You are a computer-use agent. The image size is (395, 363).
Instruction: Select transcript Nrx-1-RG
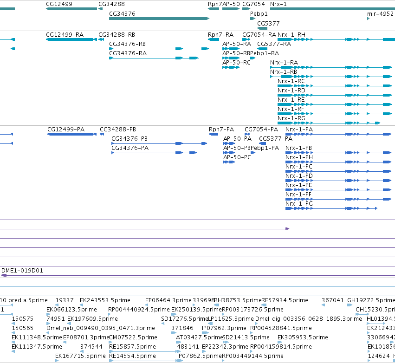tap(291, 118)
